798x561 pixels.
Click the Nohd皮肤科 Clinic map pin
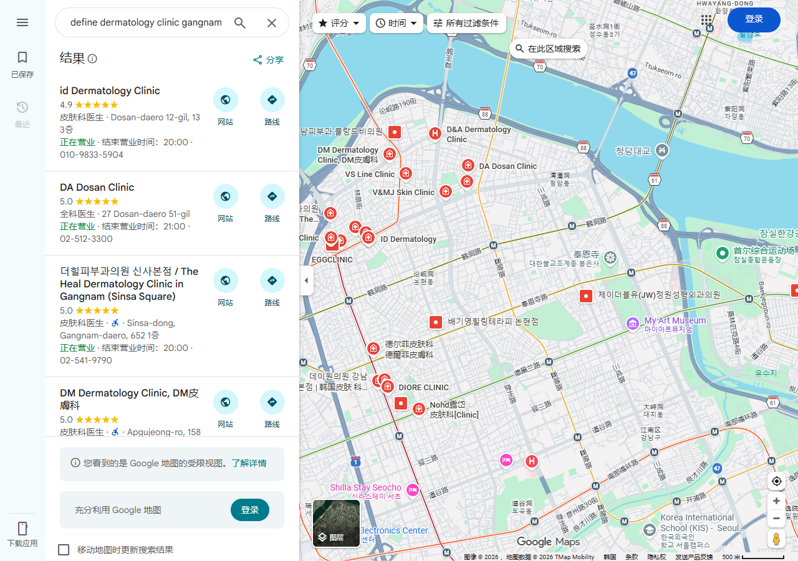(419, 409)
